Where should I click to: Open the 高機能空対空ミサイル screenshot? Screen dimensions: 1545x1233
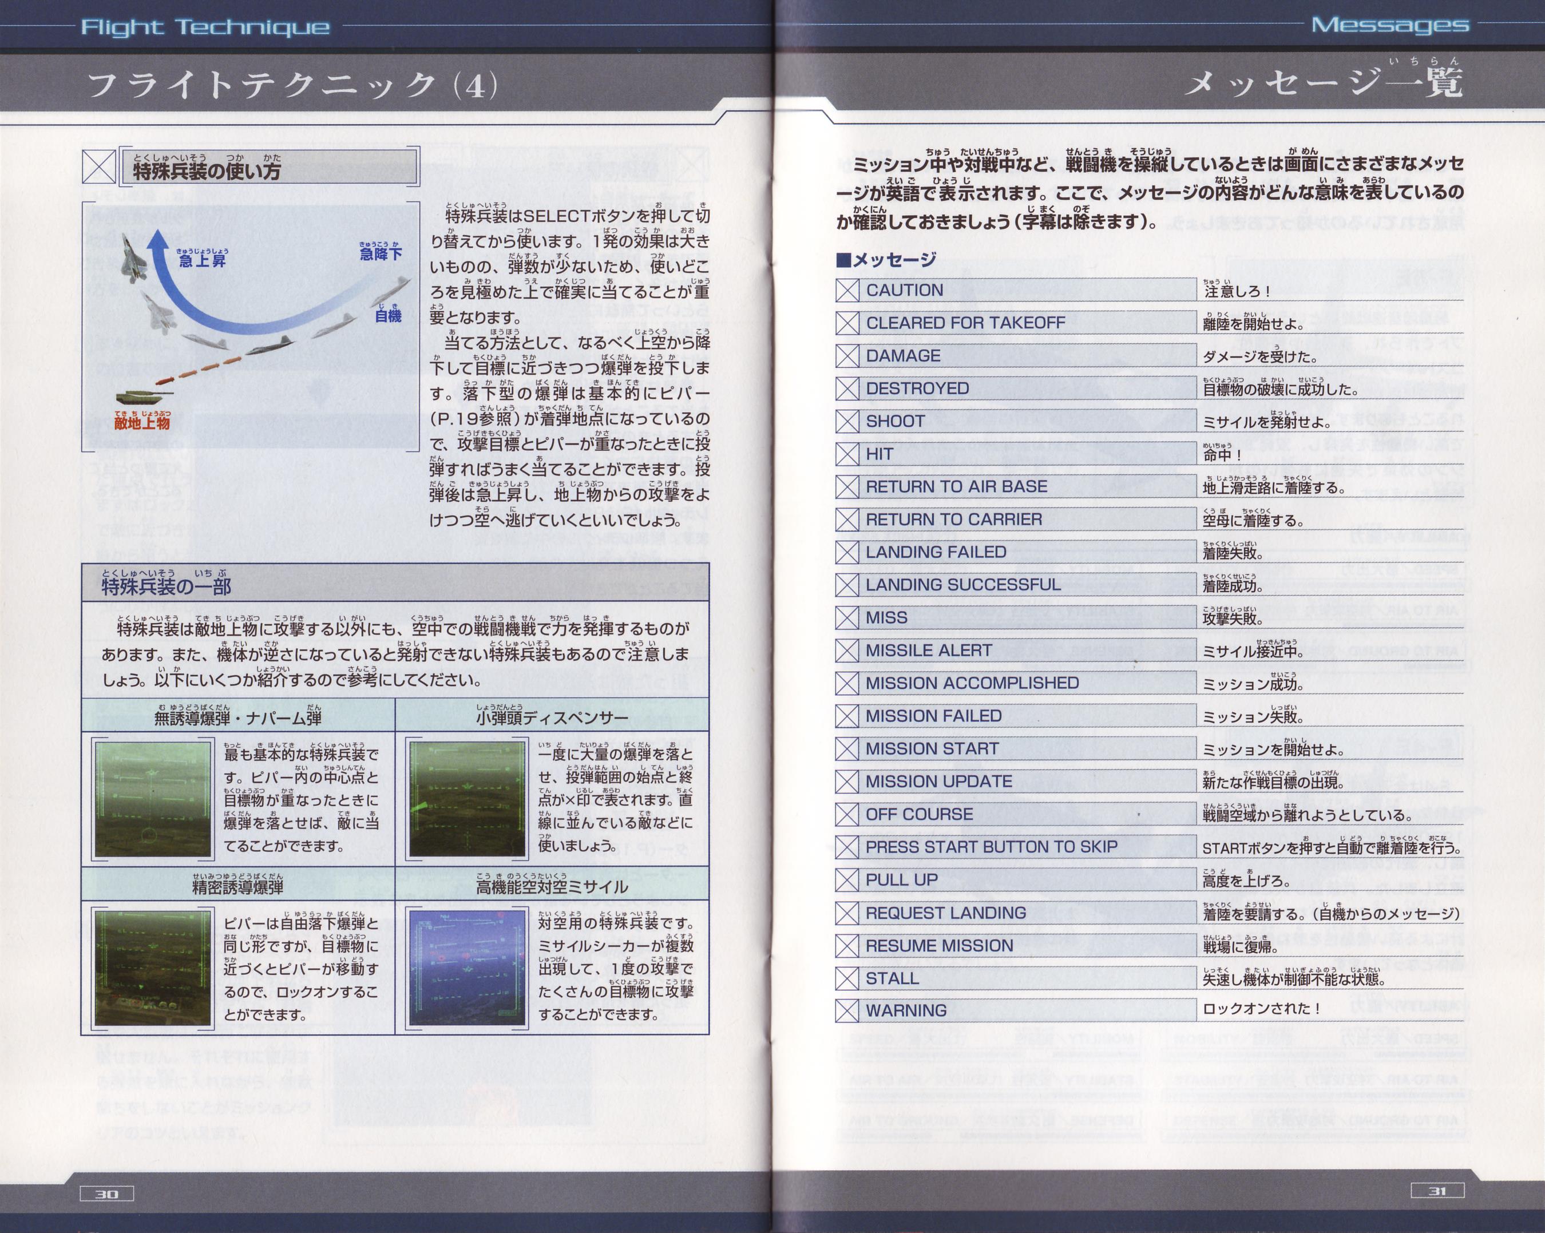pos(468,968)
